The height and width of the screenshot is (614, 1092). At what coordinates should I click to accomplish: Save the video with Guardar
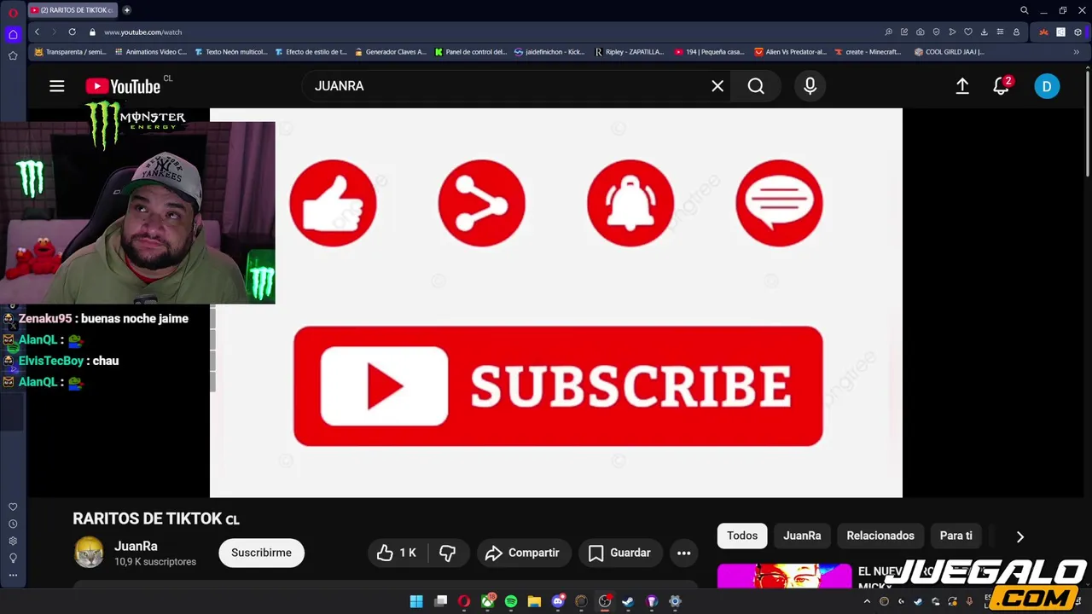coord(620,553)
